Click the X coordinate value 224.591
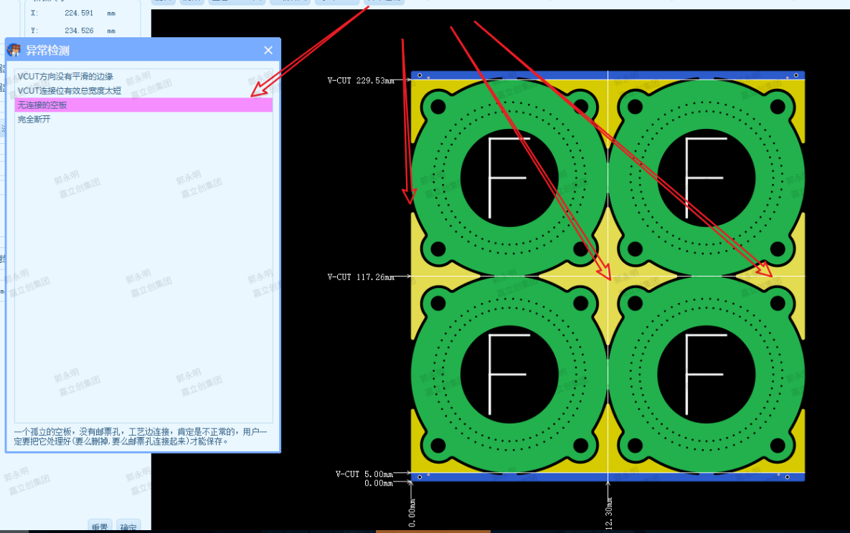 (80, 13)
